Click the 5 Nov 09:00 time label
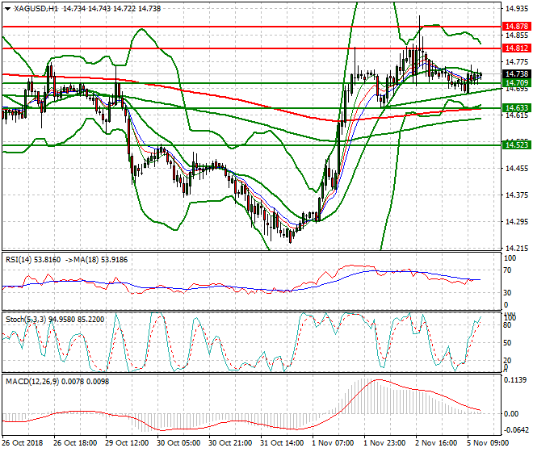 click(x=488, y=443)
